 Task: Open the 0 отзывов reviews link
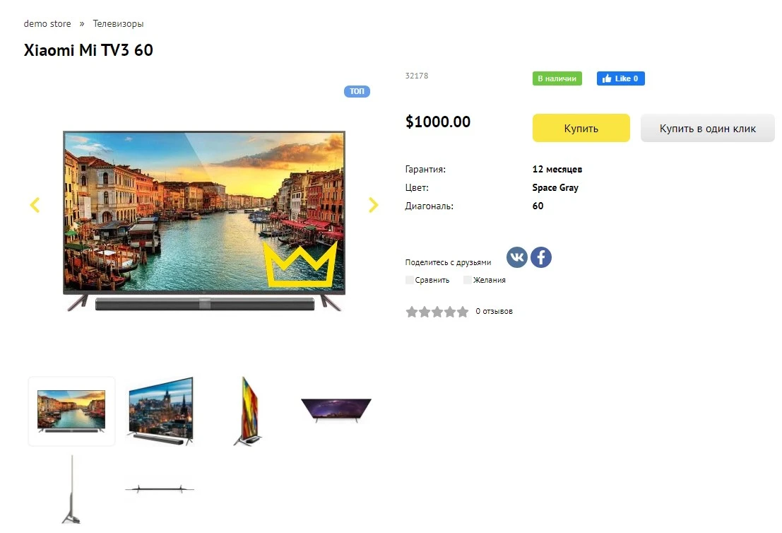coord(494,312)
